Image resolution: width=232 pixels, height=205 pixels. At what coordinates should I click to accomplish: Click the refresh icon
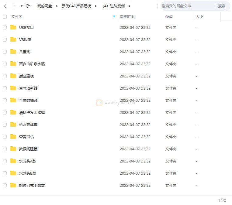28,6
